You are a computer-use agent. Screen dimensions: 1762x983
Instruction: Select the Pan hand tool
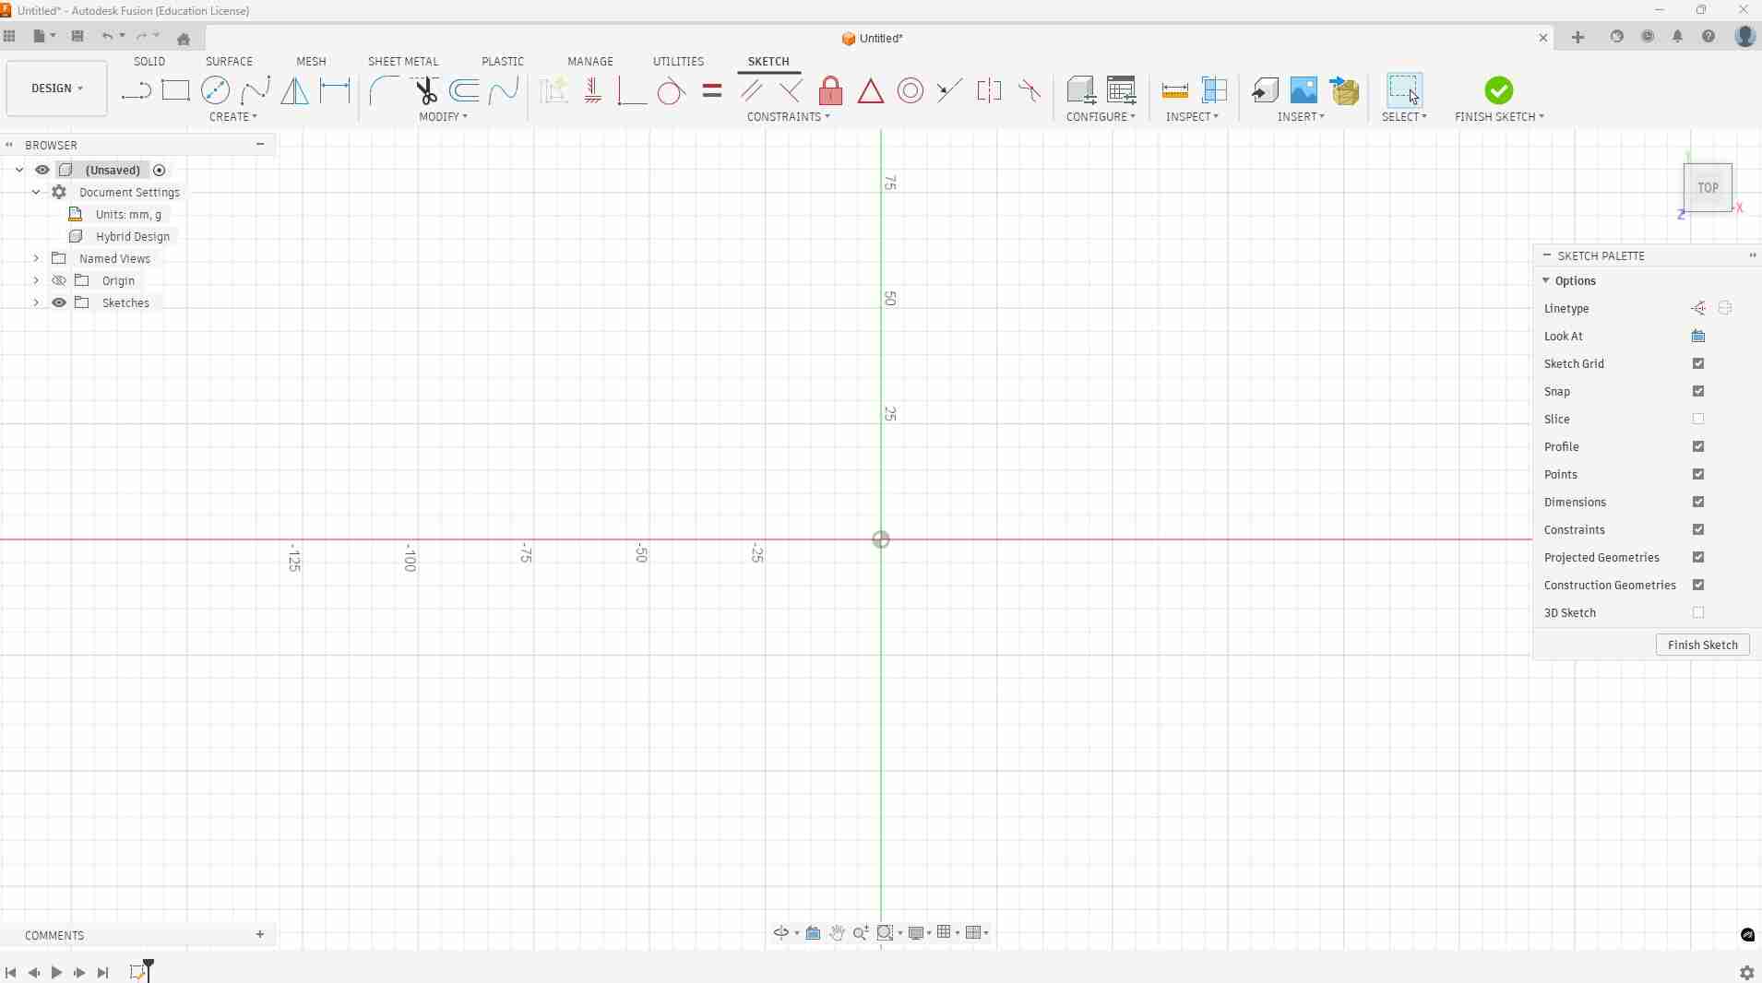coord(837,933)
